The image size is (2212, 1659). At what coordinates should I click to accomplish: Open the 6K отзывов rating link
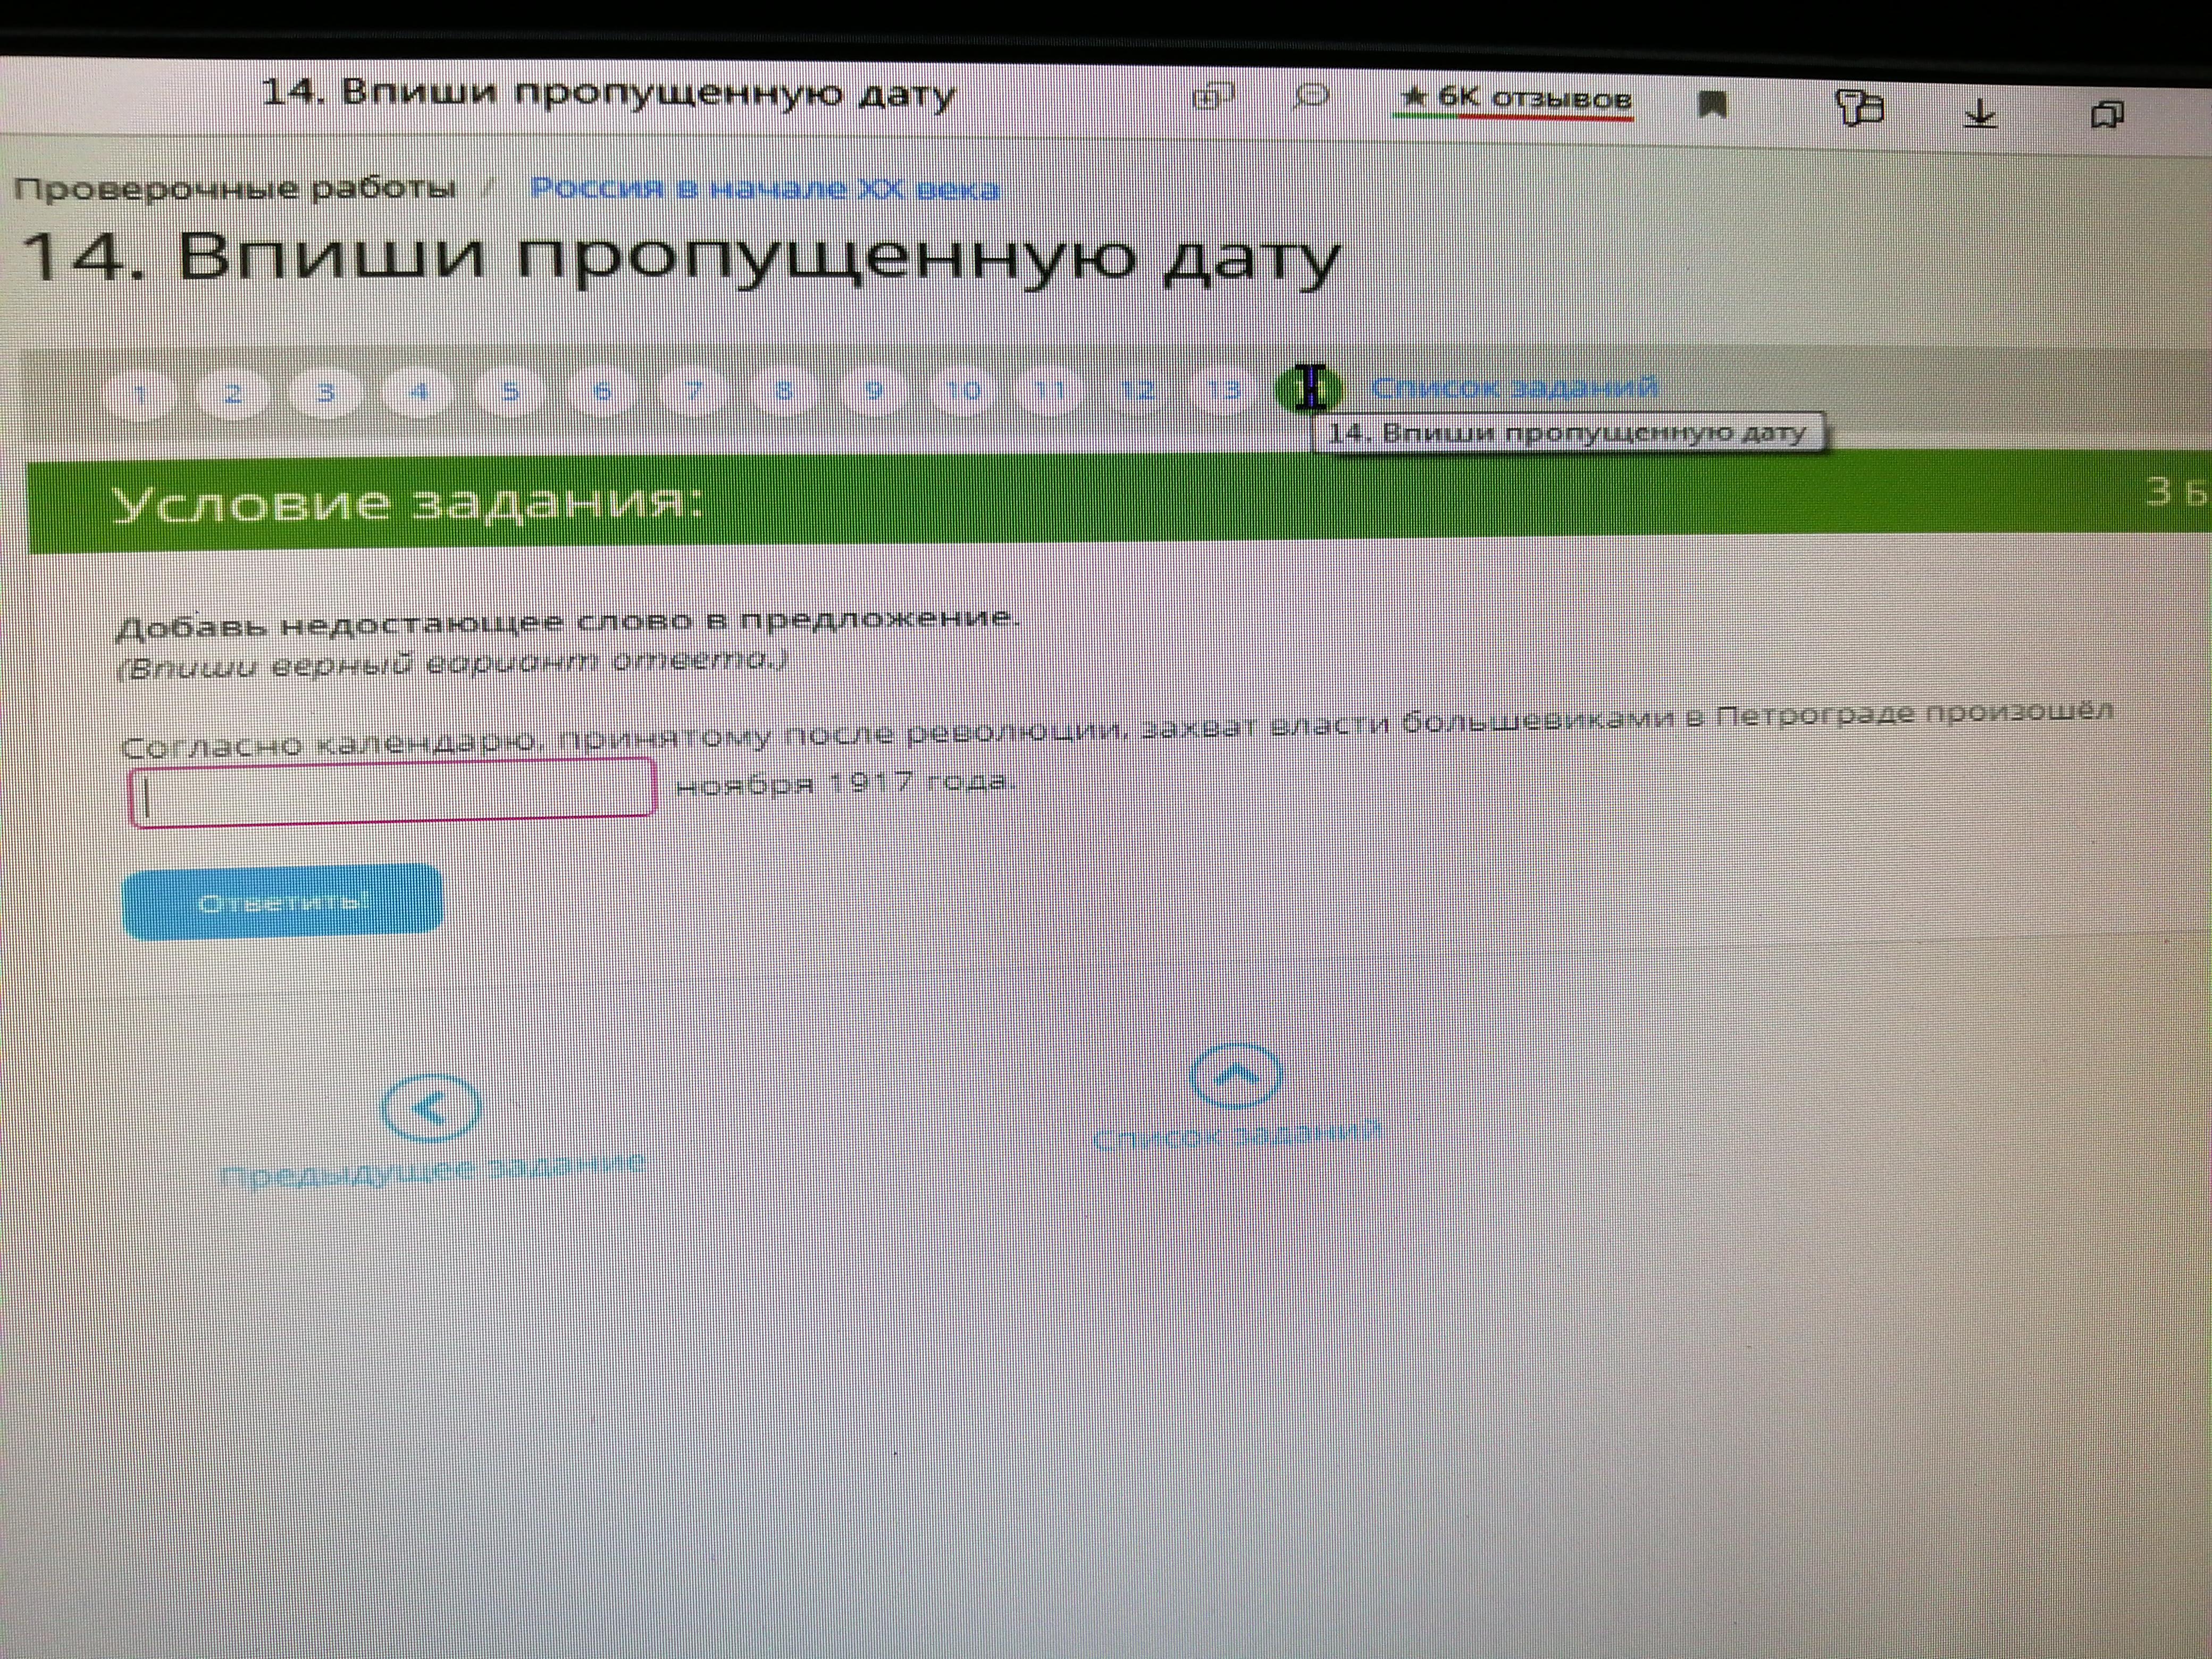(x=1516, y=99)
